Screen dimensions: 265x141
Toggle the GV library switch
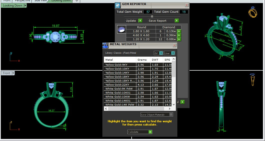(x=158, y=53)
